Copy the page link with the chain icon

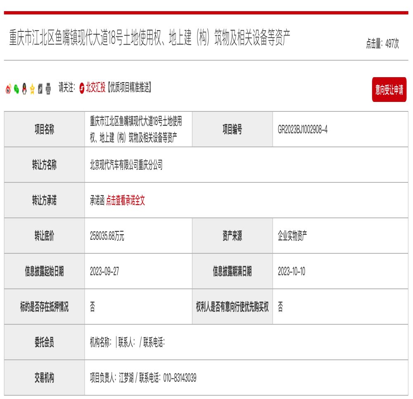[x=40, y=89]
